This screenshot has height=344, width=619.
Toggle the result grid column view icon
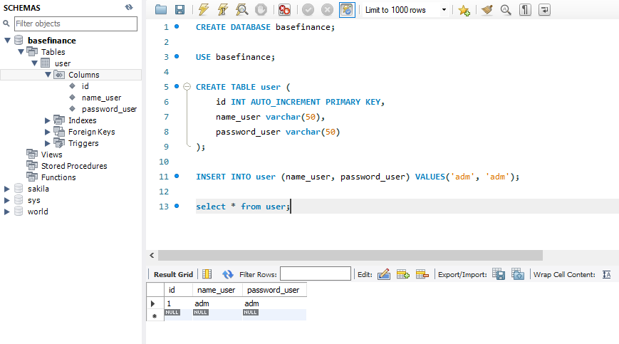pyautogui.click(x=207, y=274)
